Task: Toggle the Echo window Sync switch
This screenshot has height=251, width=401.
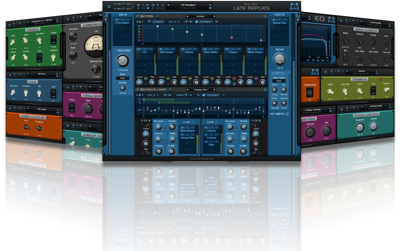Action: (53, 94)
